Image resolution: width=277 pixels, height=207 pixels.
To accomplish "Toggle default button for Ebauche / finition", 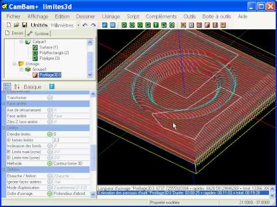I will click(x=50, y=176).
